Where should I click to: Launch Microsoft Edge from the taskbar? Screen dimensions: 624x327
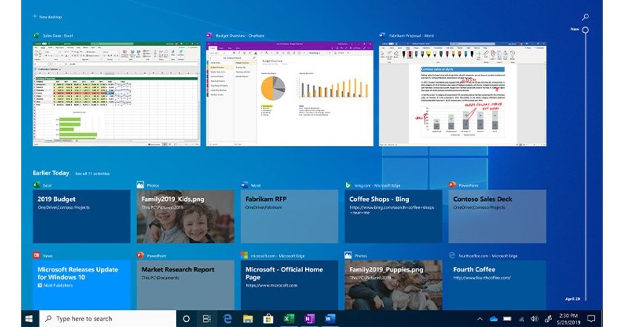click(x=227, y=318)
